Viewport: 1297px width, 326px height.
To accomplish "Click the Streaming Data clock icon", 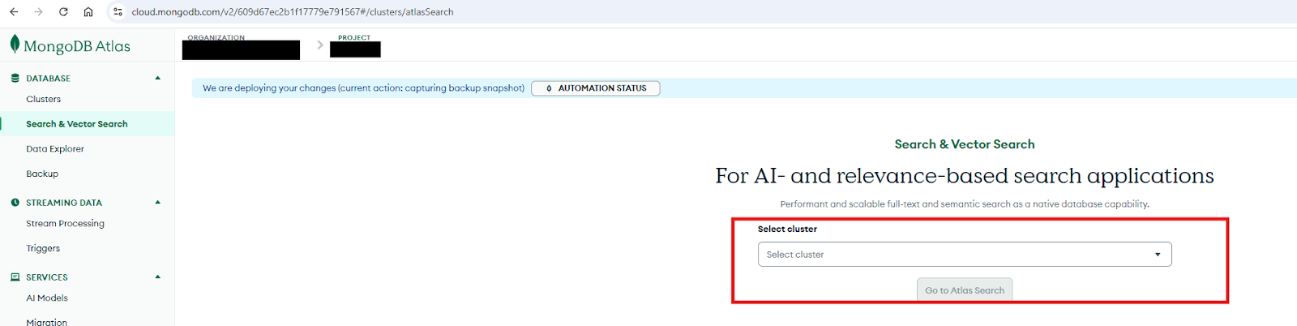I will (x=15, y=203).
